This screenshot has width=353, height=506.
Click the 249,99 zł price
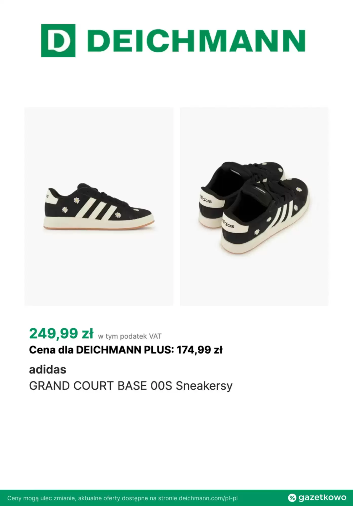[x=61, y=333]
